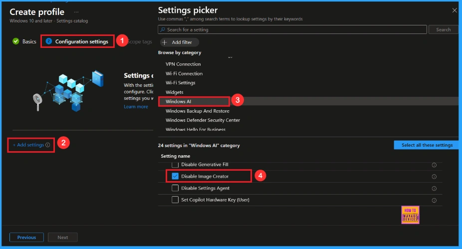Open the Learn more link
Screen dimensions: 462x249
pos(136,107)
